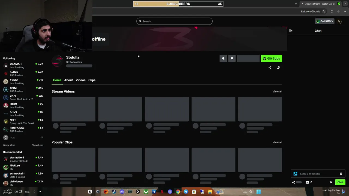Switch to the Videos tab
This screenshot has height=196, width=349.
click(80, 80)
